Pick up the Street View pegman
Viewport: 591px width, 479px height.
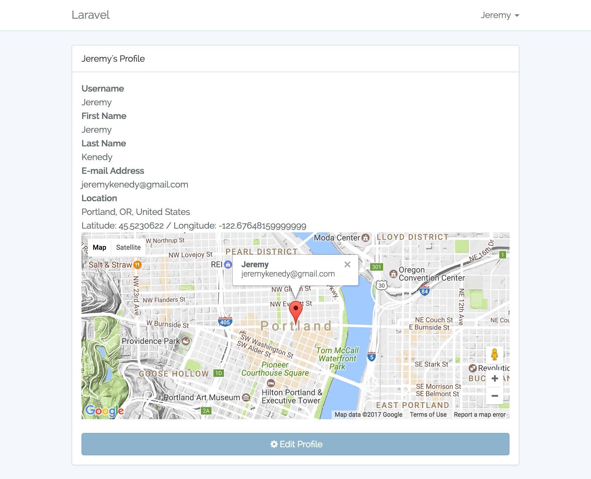[x=495, y=354]
